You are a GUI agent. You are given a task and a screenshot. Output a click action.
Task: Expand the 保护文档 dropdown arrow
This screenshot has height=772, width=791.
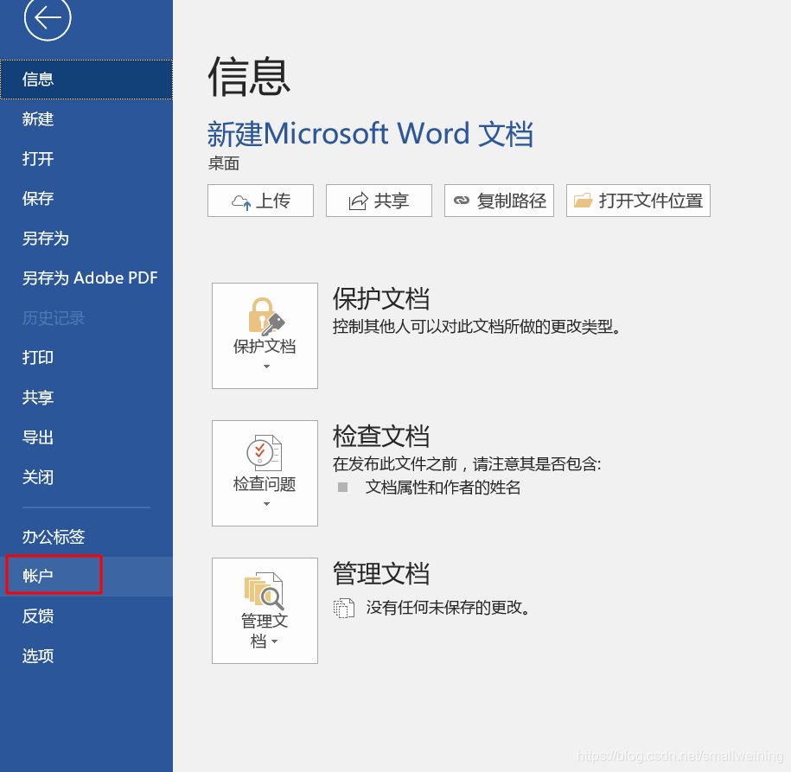point(266,367)
